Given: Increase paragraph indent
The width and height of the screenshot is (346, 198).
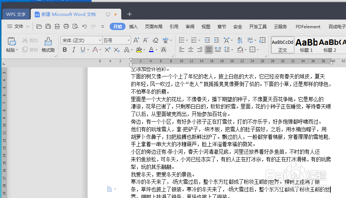Looking at the screenshot, I should [216, 40].
